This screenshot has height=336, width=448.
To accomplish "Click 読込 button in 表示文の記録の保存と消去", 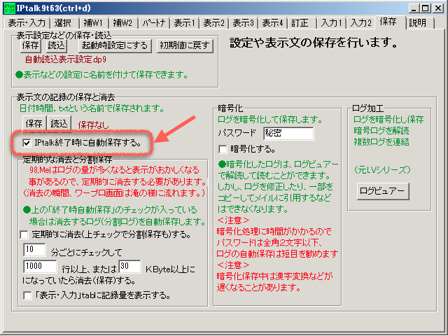I will pyautogui.click(x=59, y=124).
